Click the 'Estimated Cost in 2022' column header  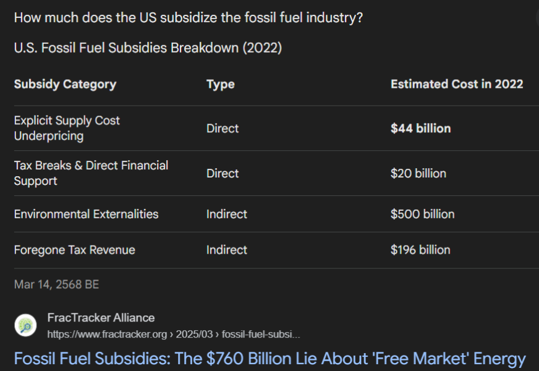tap(457, 84)
